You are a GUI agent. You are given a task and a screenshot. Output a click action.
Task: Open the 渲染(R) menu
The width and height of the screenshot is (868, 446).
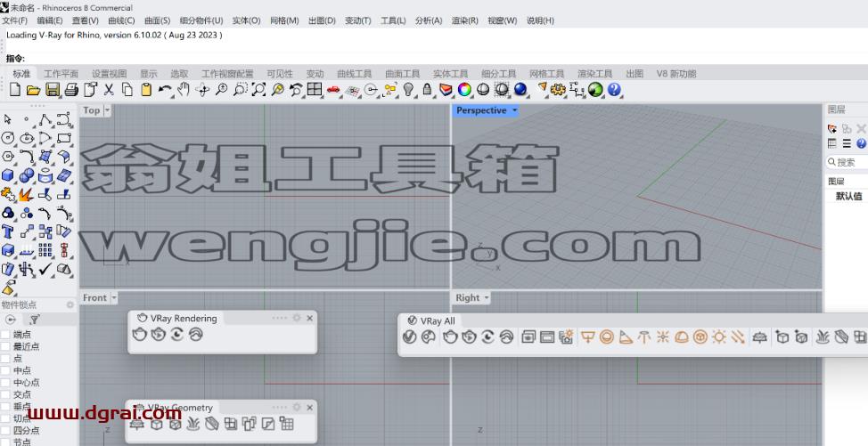(x=465, y=20)
